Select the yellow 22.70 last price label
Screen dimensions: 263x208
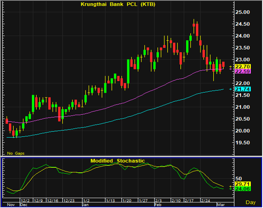243,67
